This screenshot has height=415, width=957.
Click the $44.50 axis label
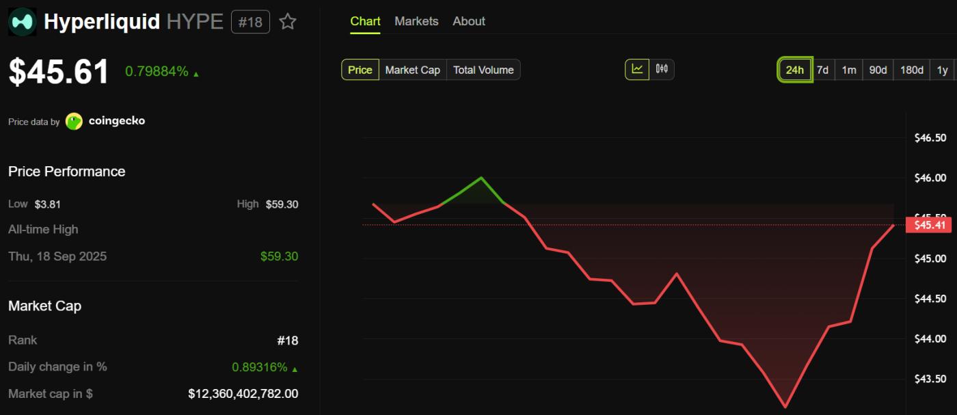[x=930, y=299]
